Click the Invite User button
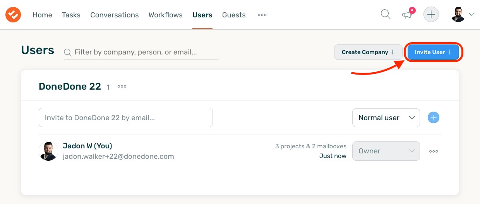The image size is (480, 204). (x=433, y=52)
